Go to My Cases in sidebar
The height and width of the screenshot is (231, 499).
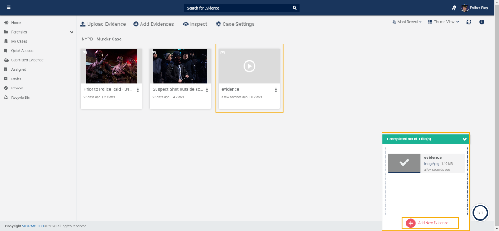click(x=19, y=41)
